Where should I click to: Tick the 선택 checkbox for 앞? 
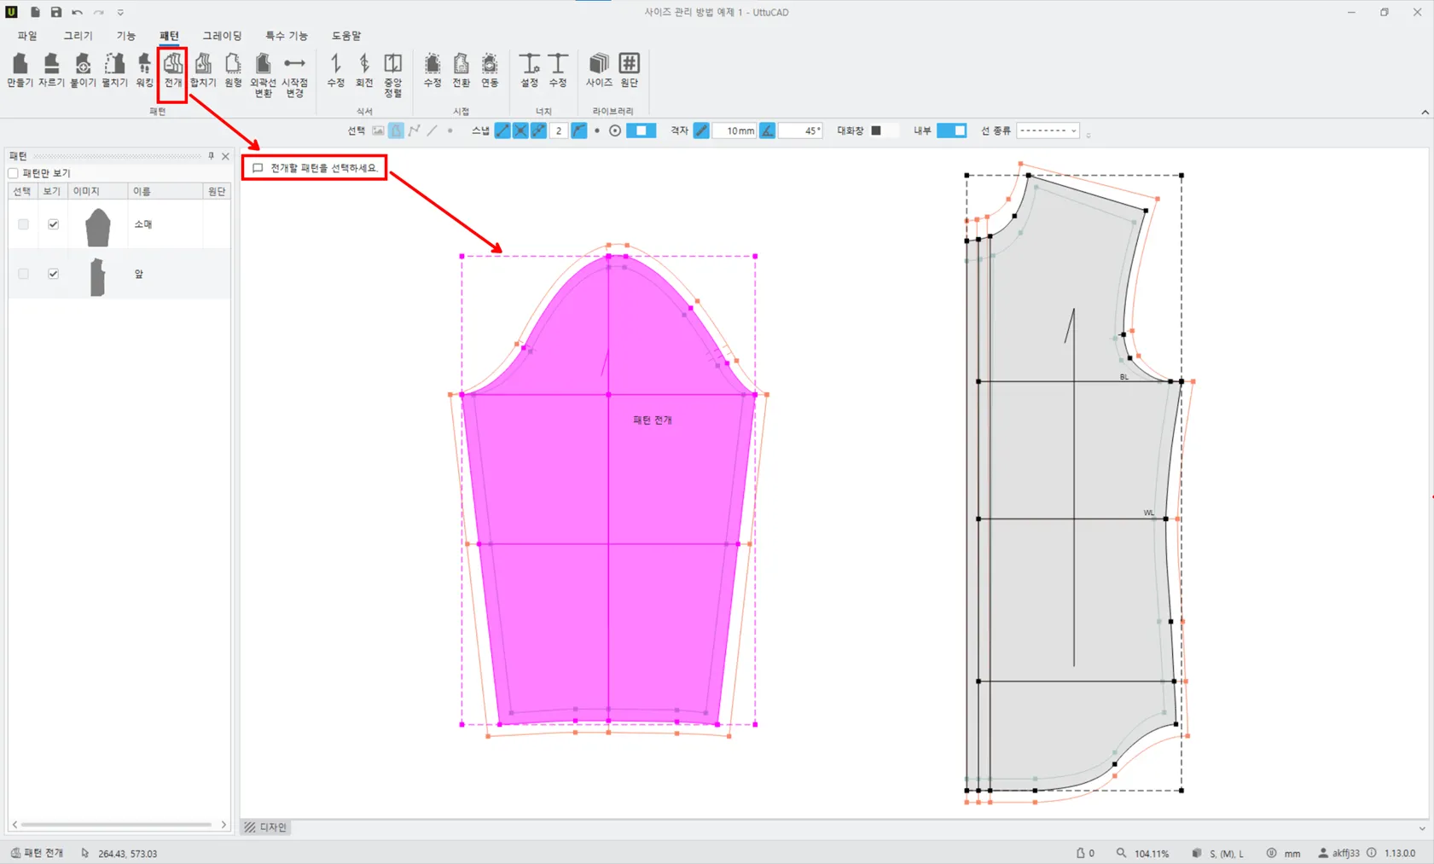[x=23, y=274]
